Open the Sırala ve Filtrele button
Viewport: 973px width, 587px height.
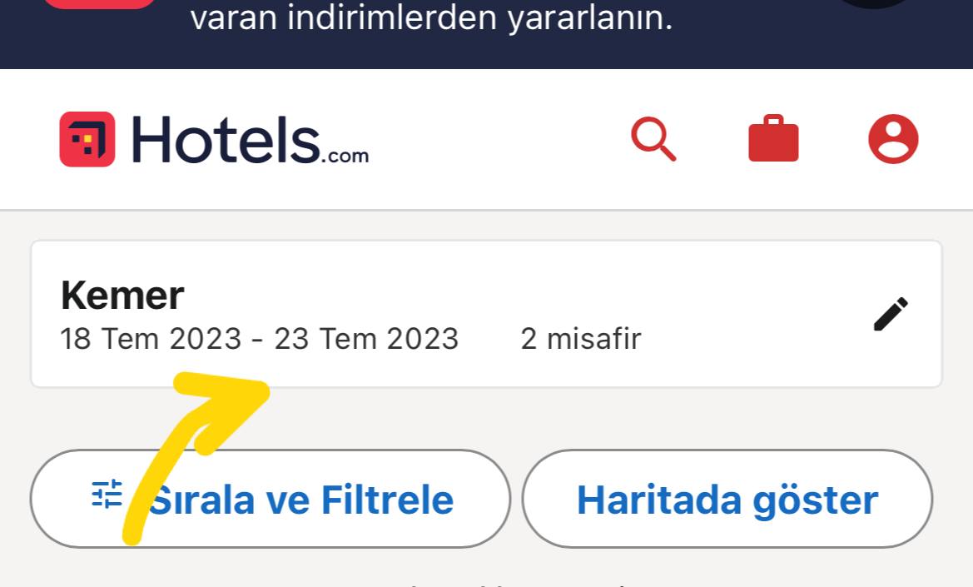click(271, 499)
